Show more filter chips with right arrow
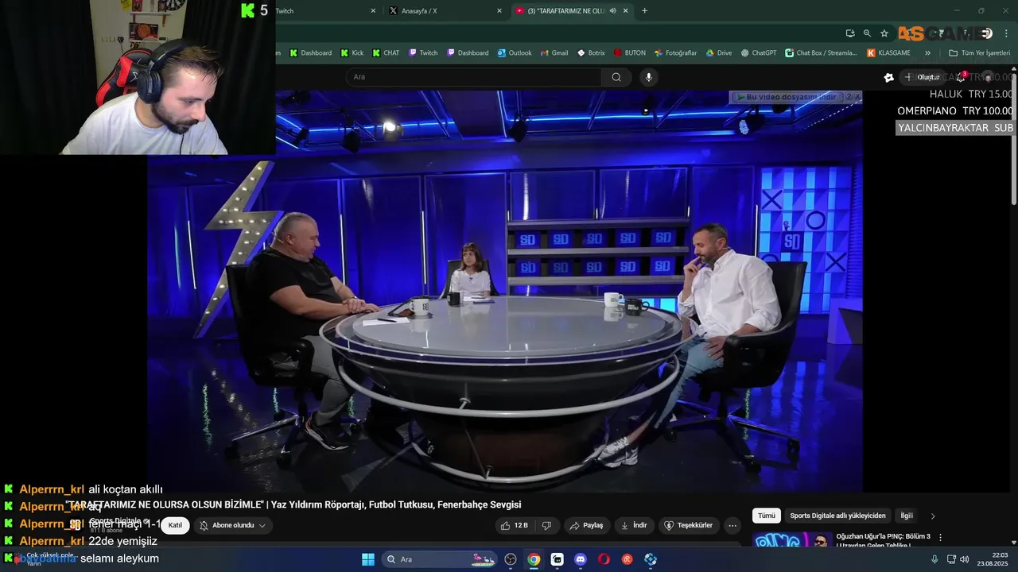 click(x=933, y=516)
